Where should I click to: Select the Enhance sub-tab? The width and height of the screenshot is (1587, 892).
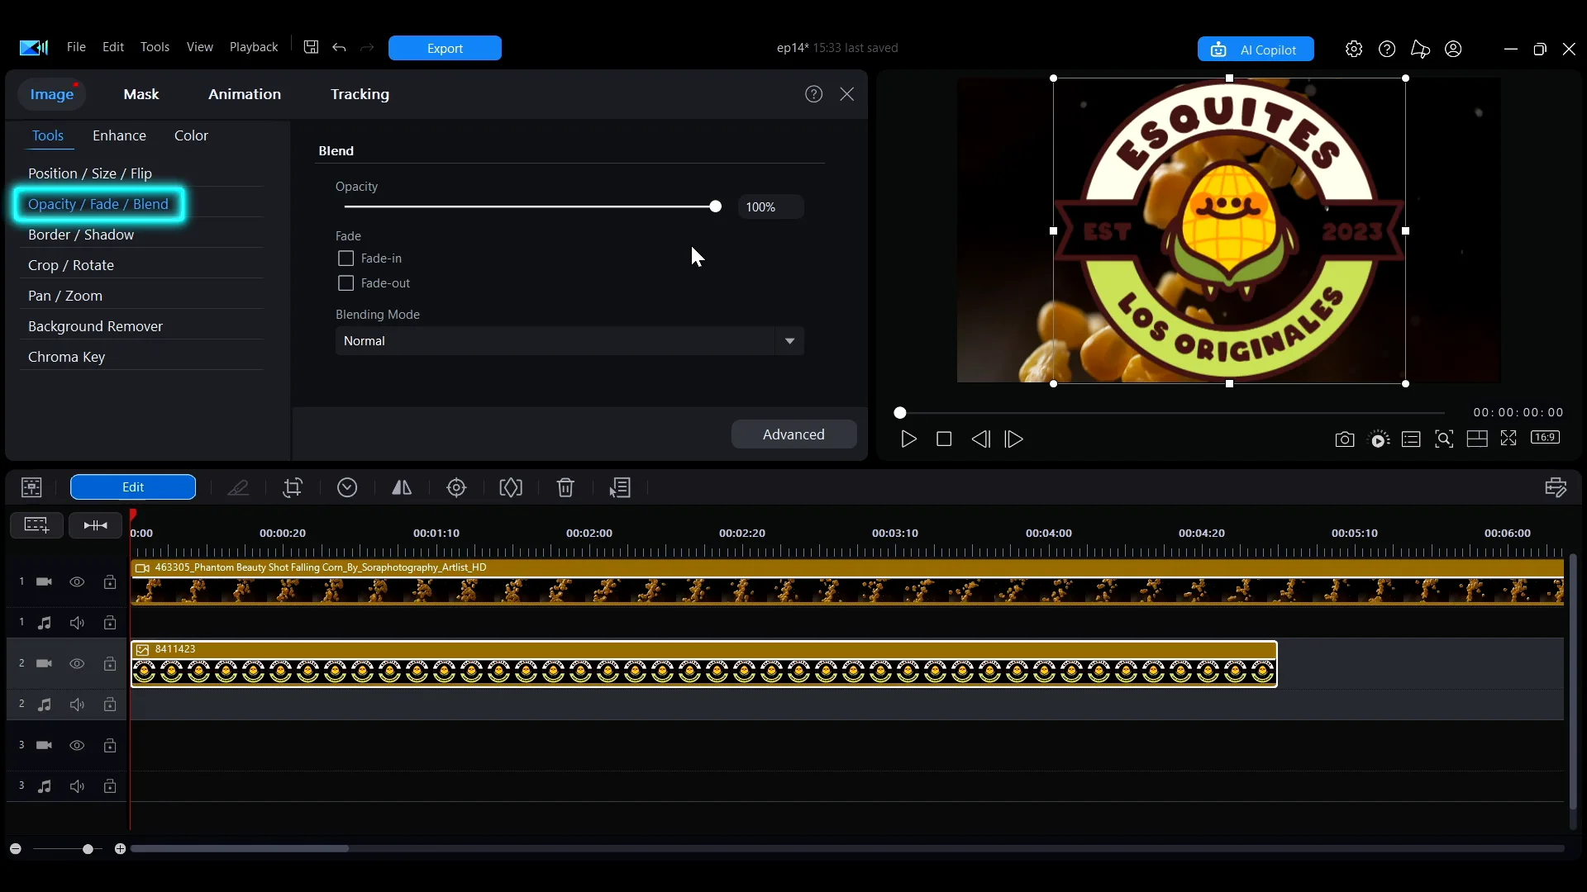pyautogui.click(x=119, y=135)
